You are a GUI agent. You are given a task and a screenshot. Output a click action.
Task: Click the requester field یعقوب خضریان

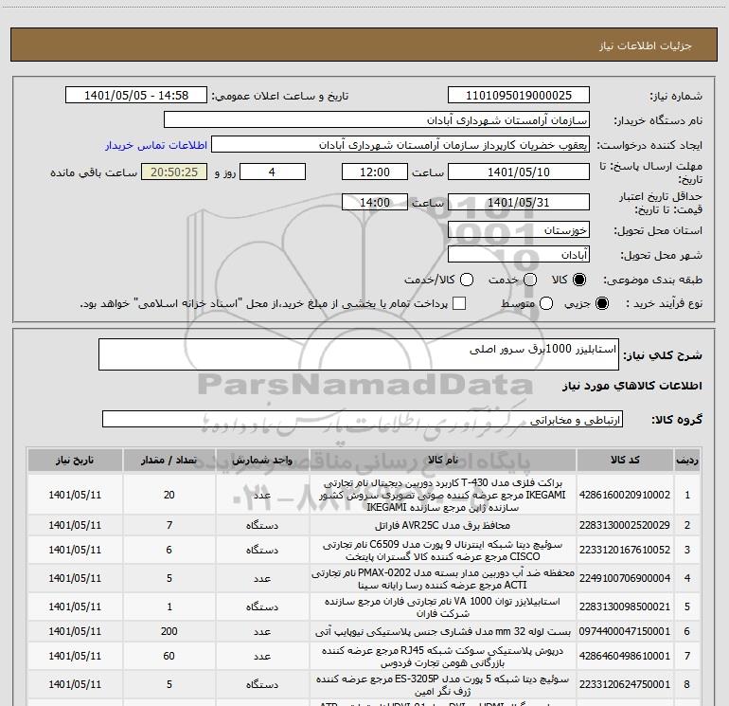[x=400, y=145]
